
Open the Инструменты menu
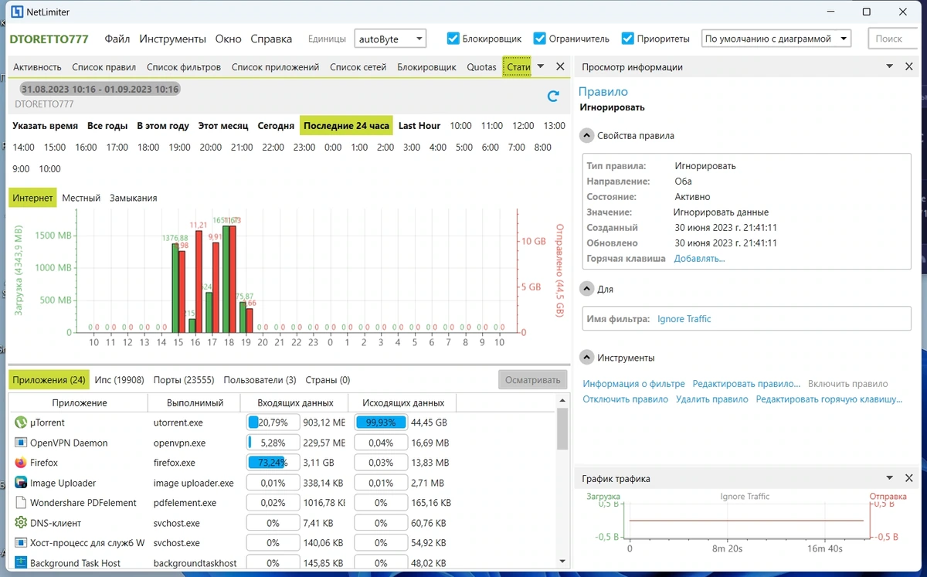(173, 39)
